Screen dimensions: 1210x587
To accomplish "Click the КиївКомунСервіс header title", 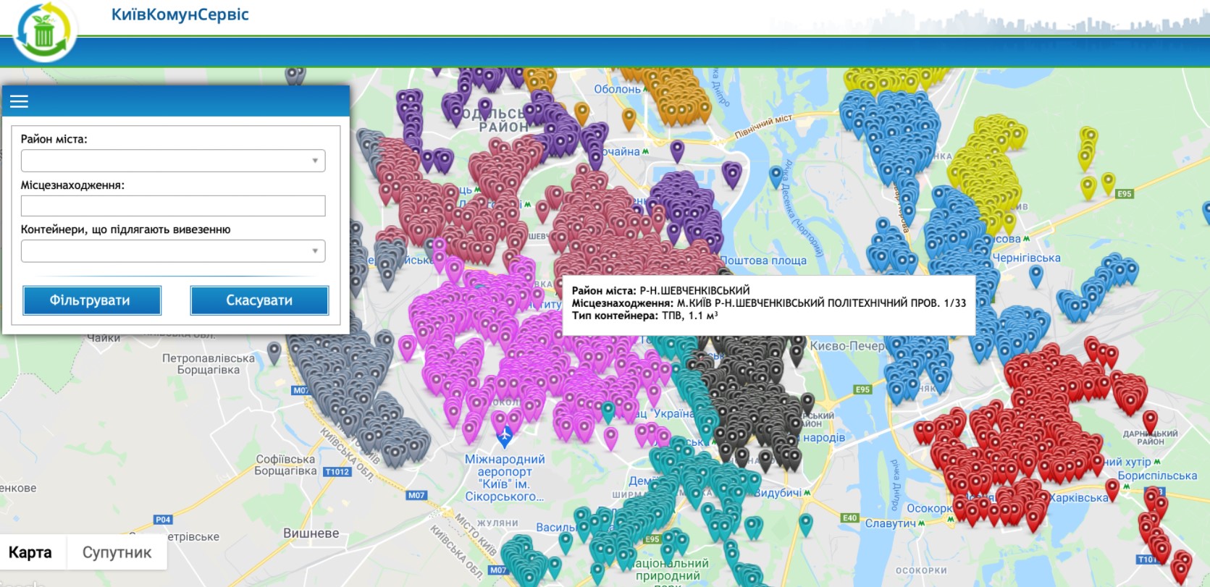I will point(180,14).
